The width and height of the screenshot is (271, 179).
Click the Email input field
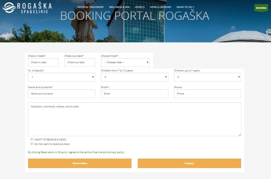(134, 94)
